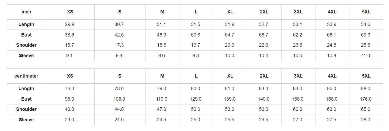Select the 69.3 bust value

click(x=366, y=35)
